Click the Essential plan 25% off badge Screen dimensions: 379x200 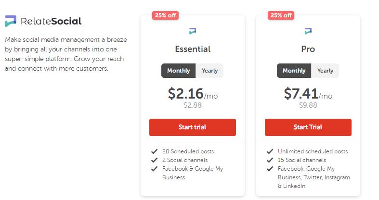(x=165, y=15)
